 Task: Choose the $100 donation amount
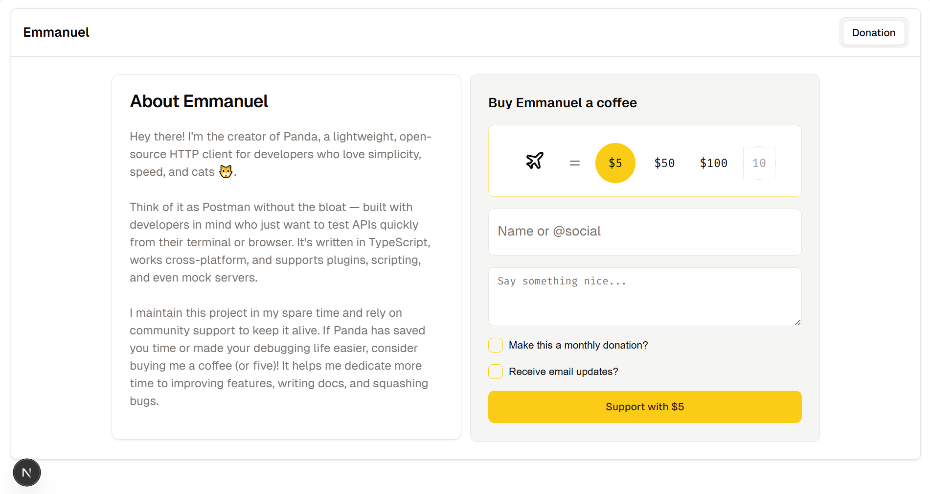point(714,163)
